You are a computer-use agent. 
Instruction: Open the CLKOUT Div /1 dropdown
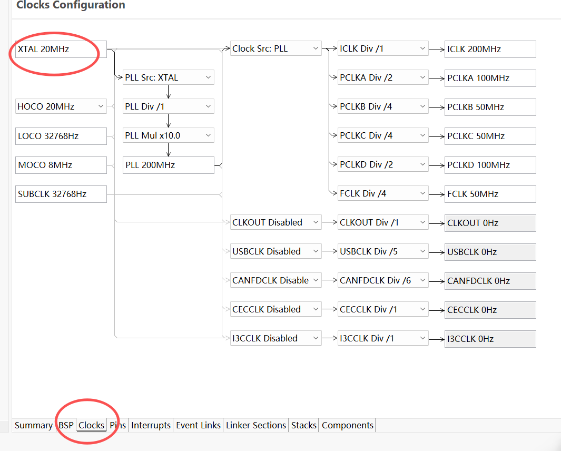[x=383, y=223]
